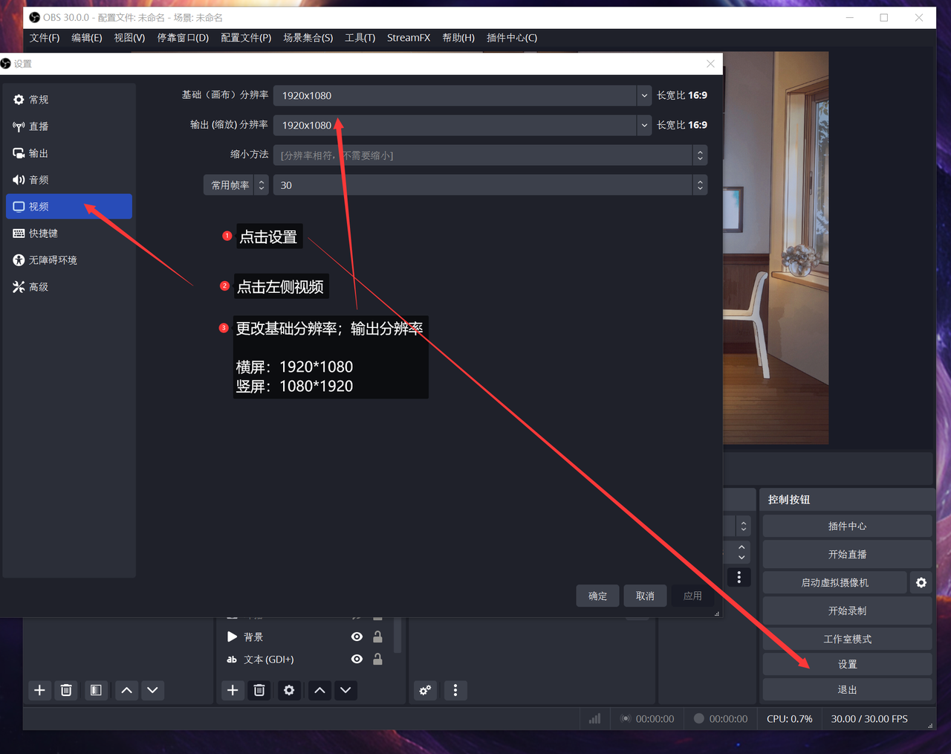Click the 应用 button
The width and height of the screenshot is (951, 754).
coord(692,596)
